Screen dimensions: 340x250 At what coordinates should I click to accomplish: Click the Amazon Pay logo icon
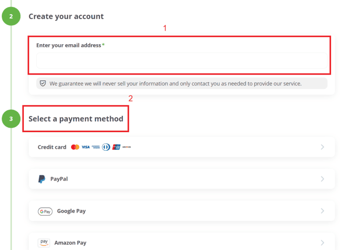[44, 242]
